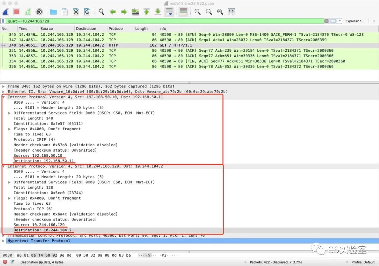Select Source: 192.168.50.10 field

[x=38, y=155]
